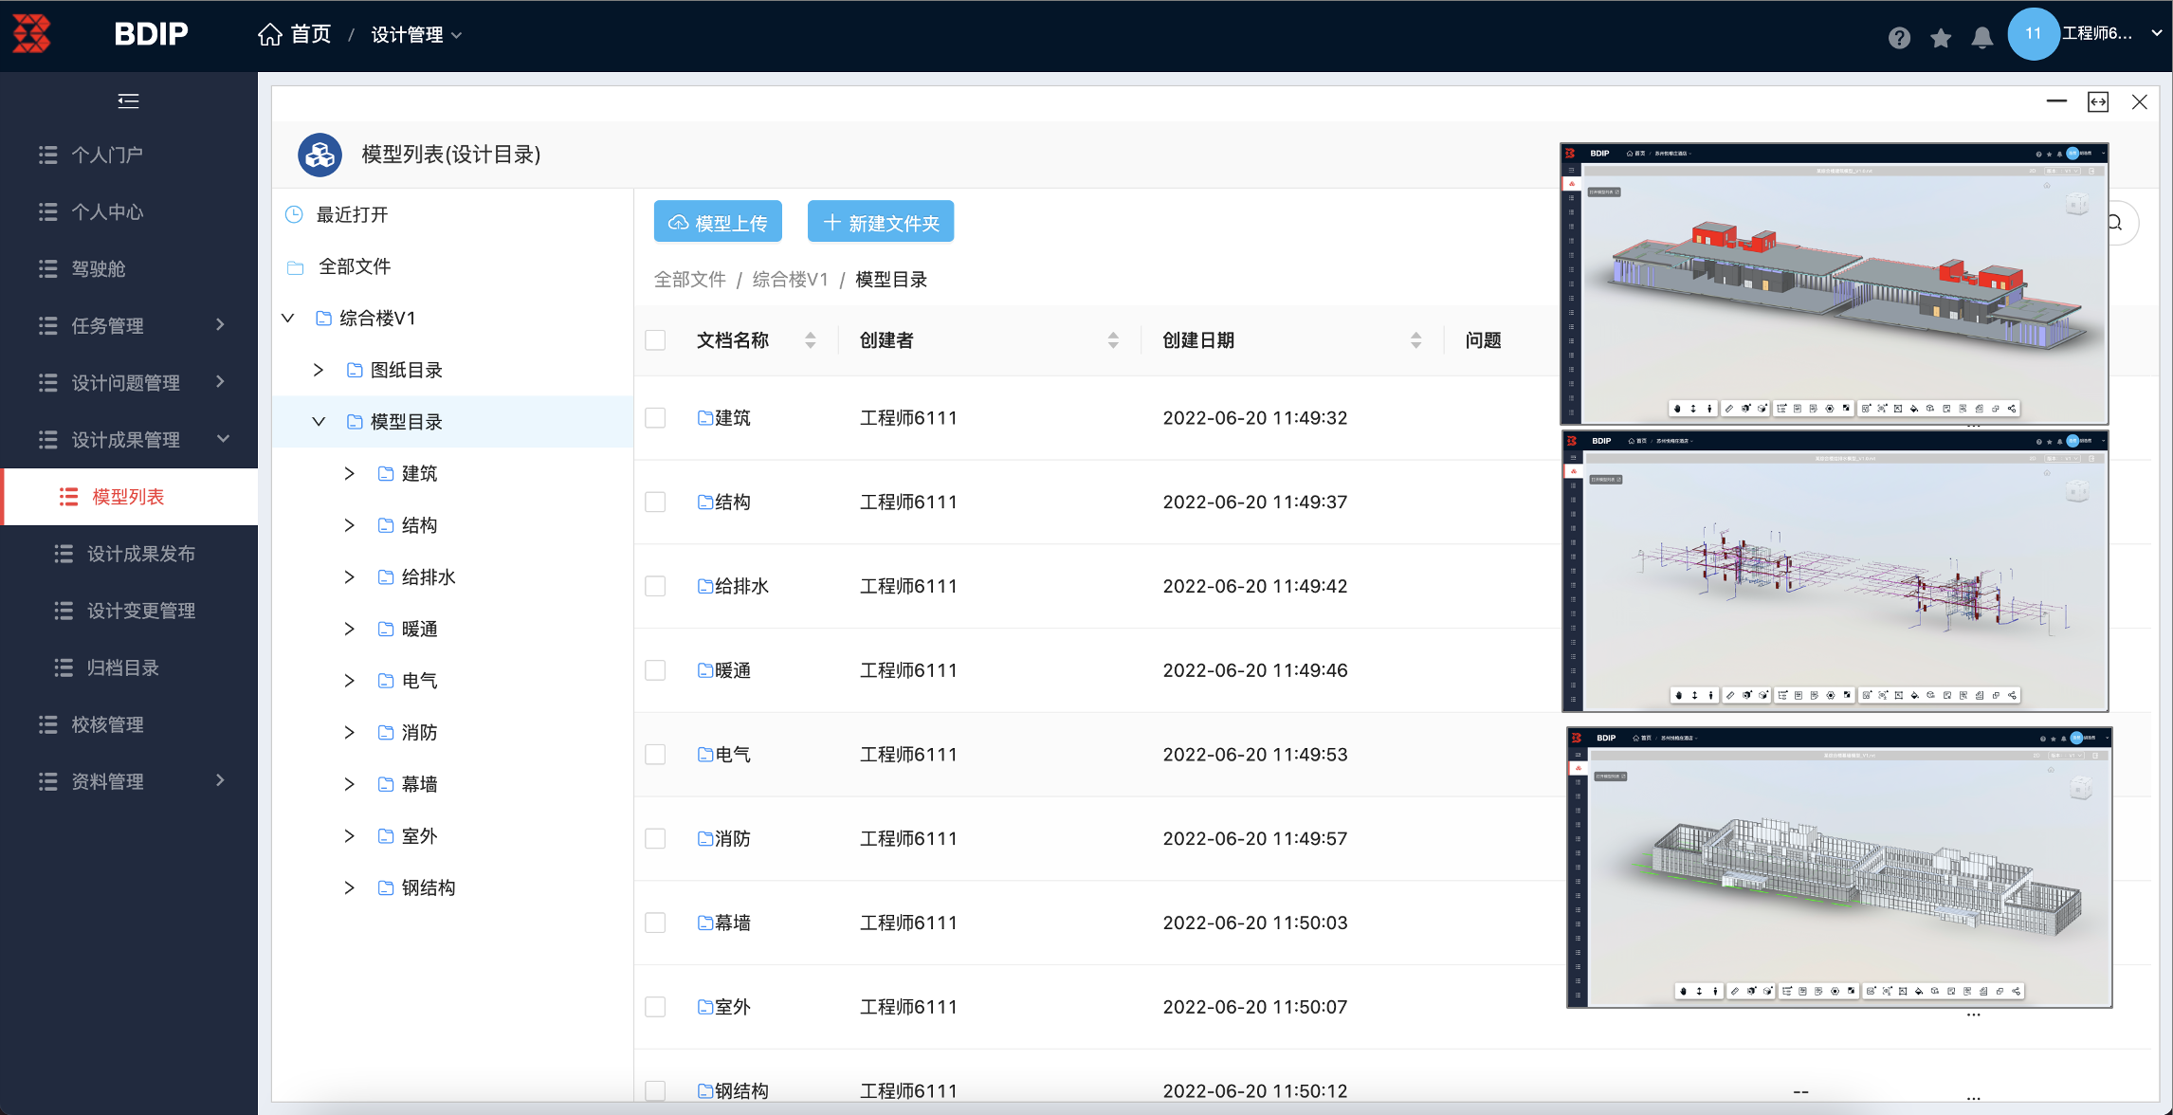The height and width of the screenshot is (1115, 2173).
Task: Sort by document name arrows
Action: pos(810,340)
